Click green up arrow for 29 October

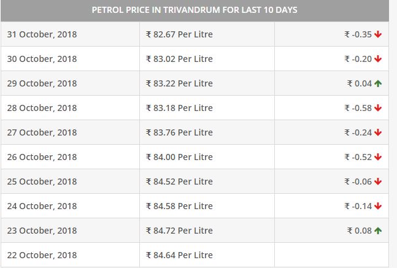[378, 83]
